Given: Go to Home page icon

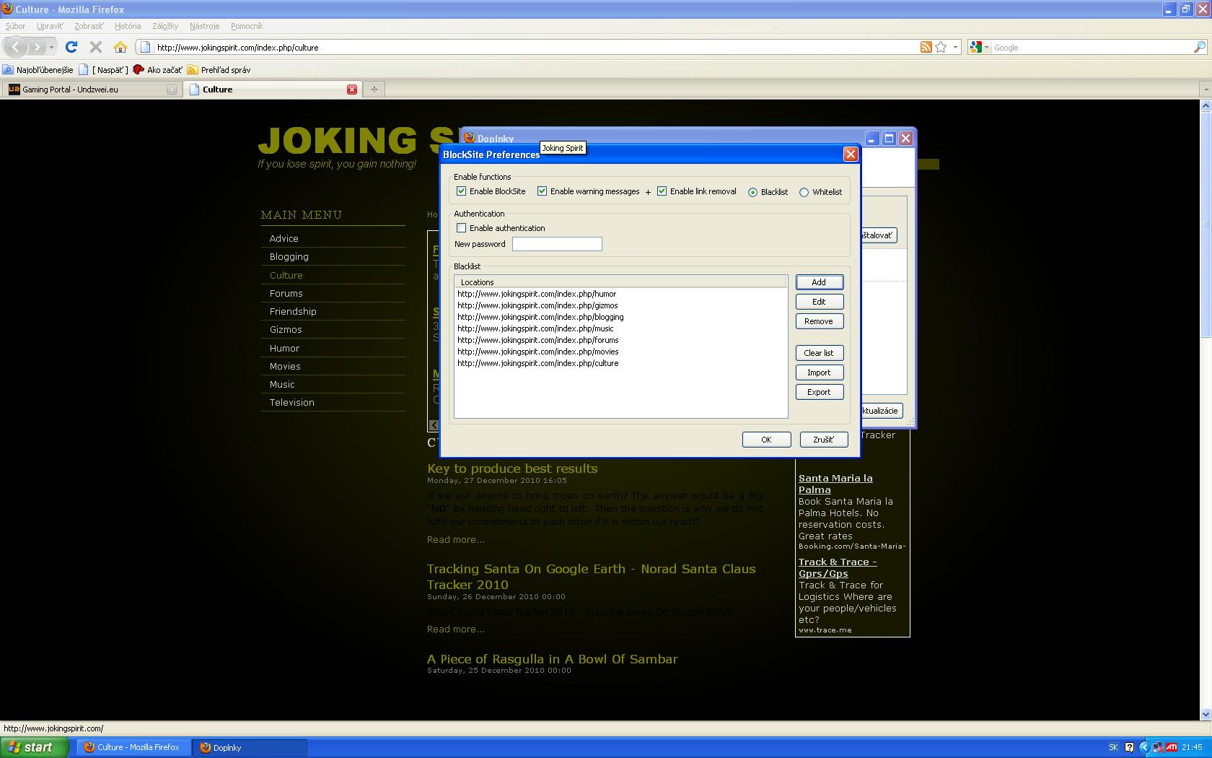Looking at the screenshot, I should [120, 48].
